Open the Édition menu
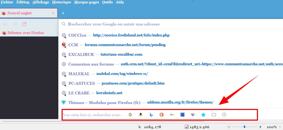Screen dimensions: 283x130 [x=23, y=2]
